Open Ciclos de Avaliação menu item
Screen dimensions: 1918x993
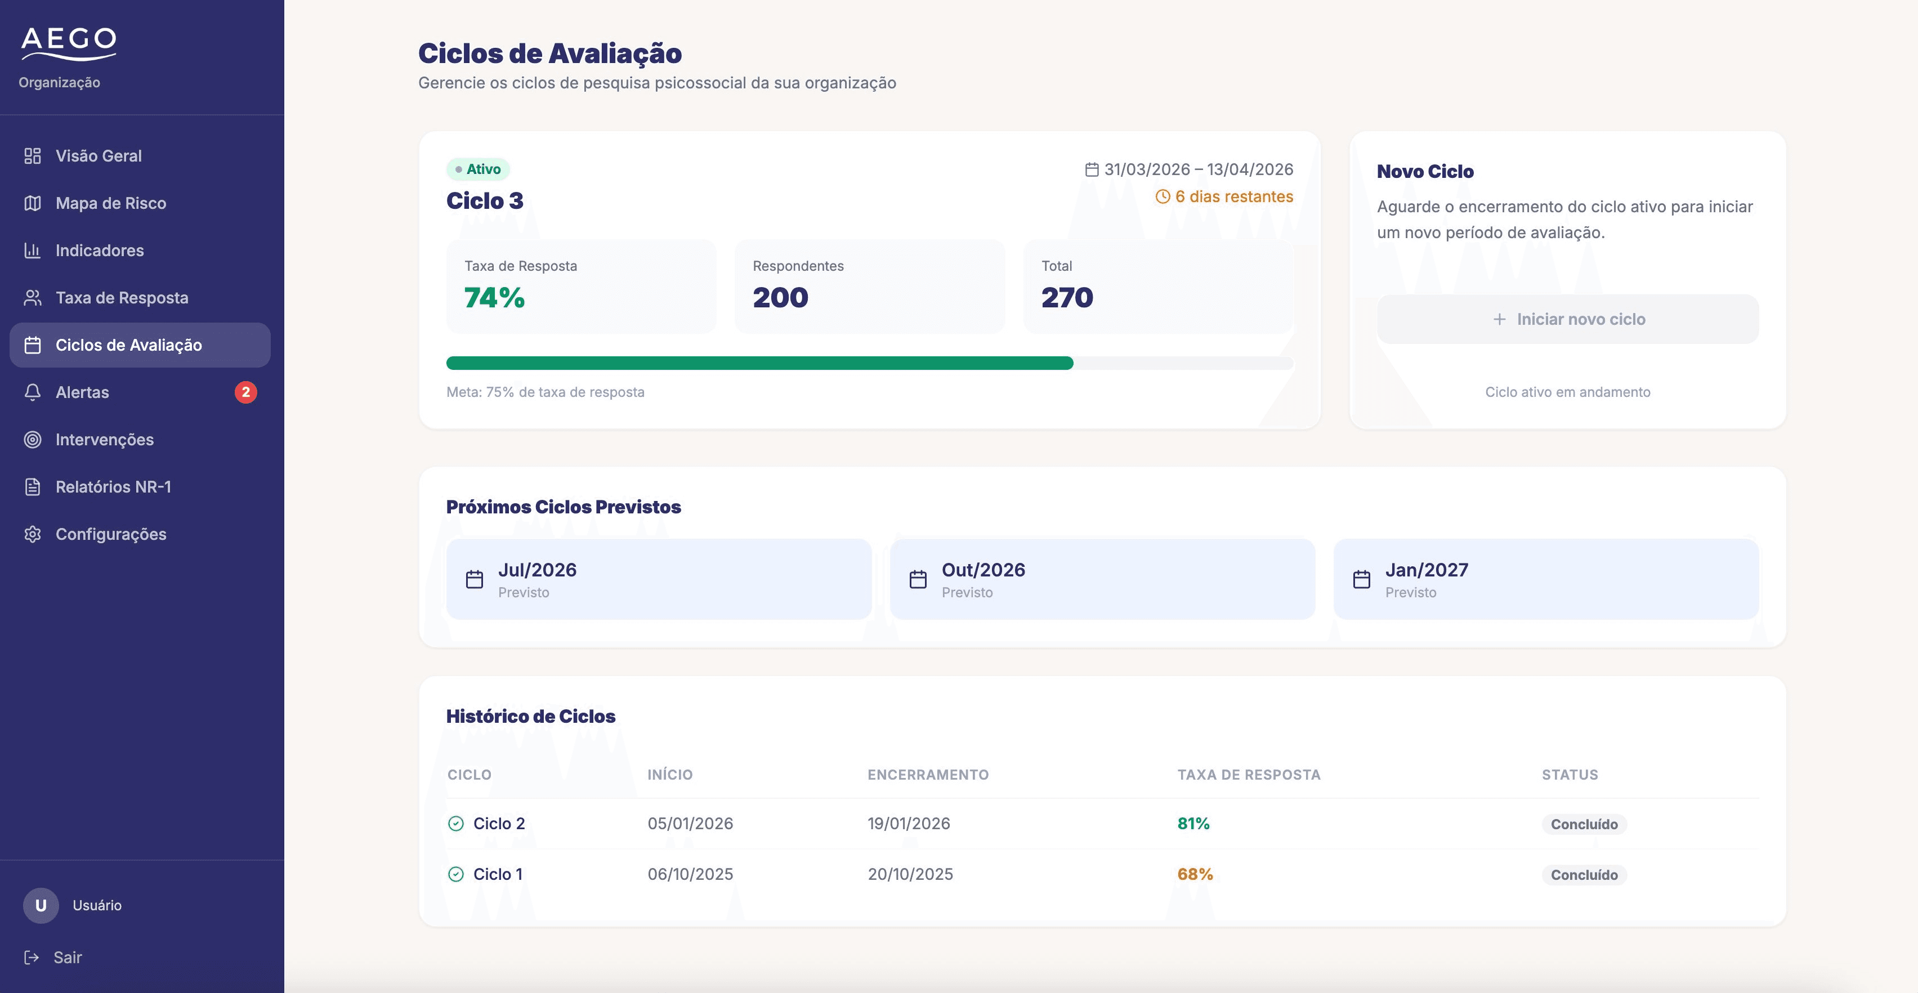(x=140, y=345)
